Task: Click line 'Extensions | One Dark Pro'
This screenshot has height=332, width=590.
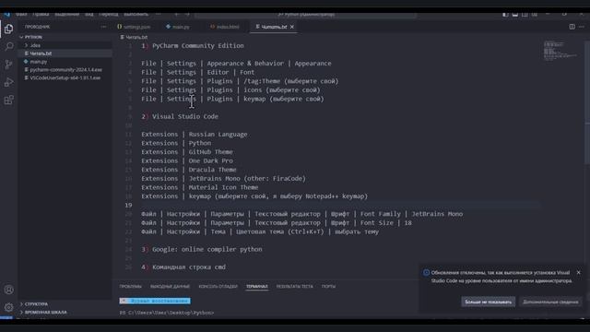Action: (x=187, y=160)
